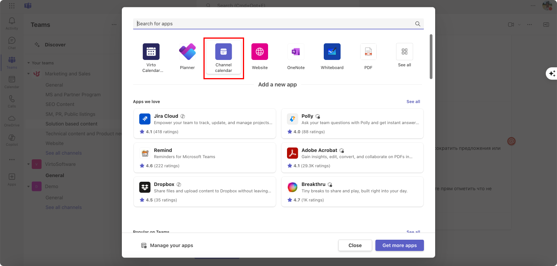Select the Website channel in team list
Viewport: 557px width, 266px height.
[55, 143]
